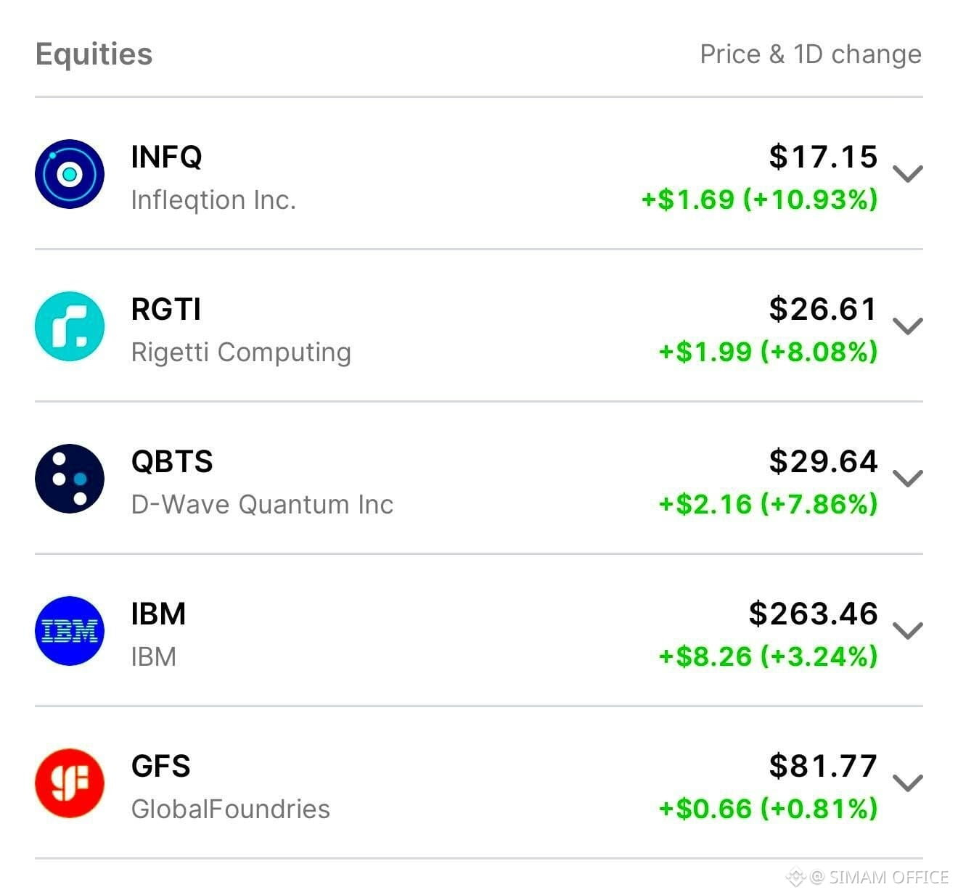View RGTI change +$1.99 (+8.08%)

click(x=768, y=352)
